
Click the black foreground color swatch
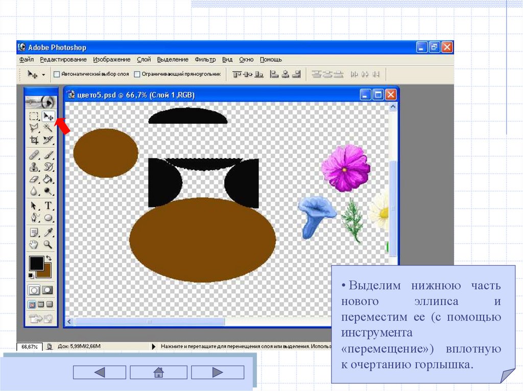click(36, 263)
